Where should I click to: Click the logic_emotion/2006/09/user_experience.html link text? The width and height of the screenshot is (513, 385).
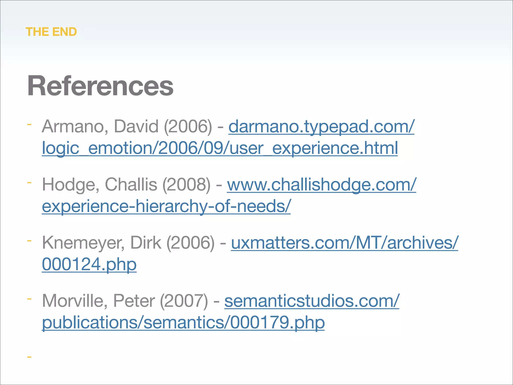tap(220, 148)
